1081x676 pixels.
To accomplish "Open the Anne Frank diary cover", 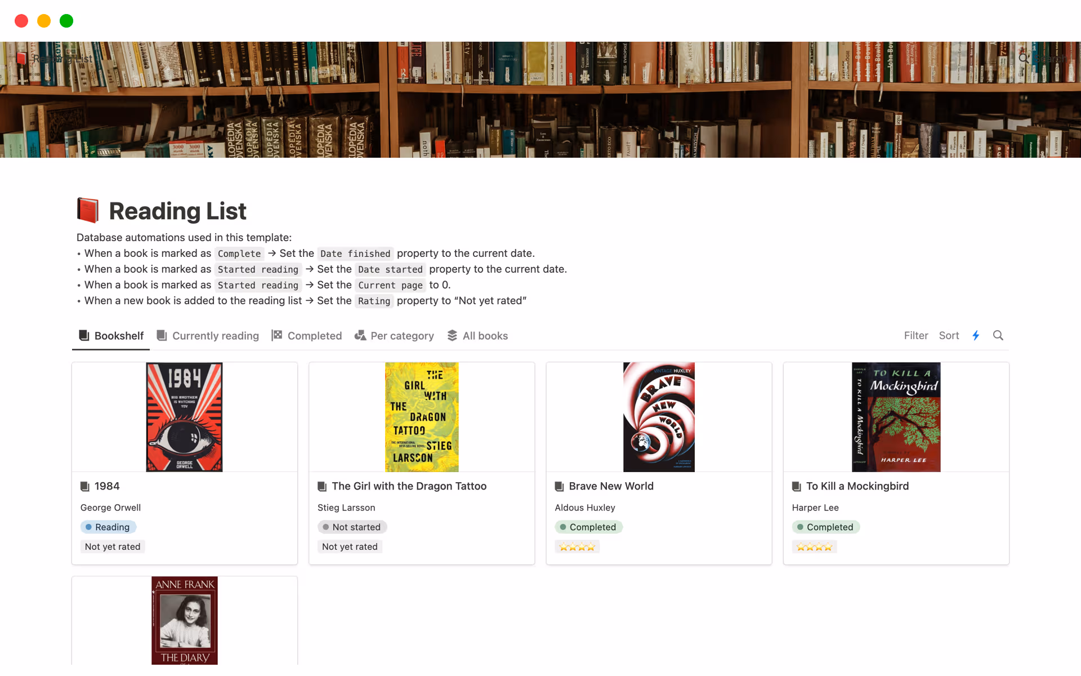I will 184,620.
